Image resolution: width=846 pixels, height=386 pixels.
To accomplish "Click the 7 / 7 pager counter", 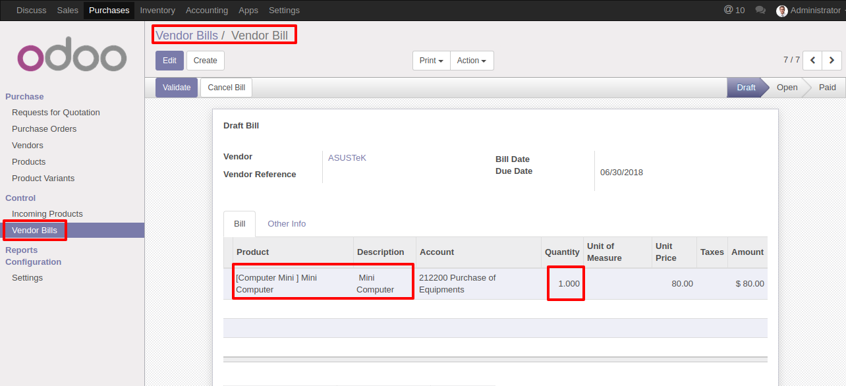I will 791,60.
